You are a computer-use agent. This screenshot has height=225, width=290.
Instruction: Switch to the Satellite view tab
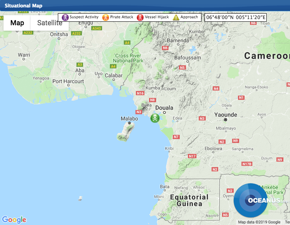50,23
